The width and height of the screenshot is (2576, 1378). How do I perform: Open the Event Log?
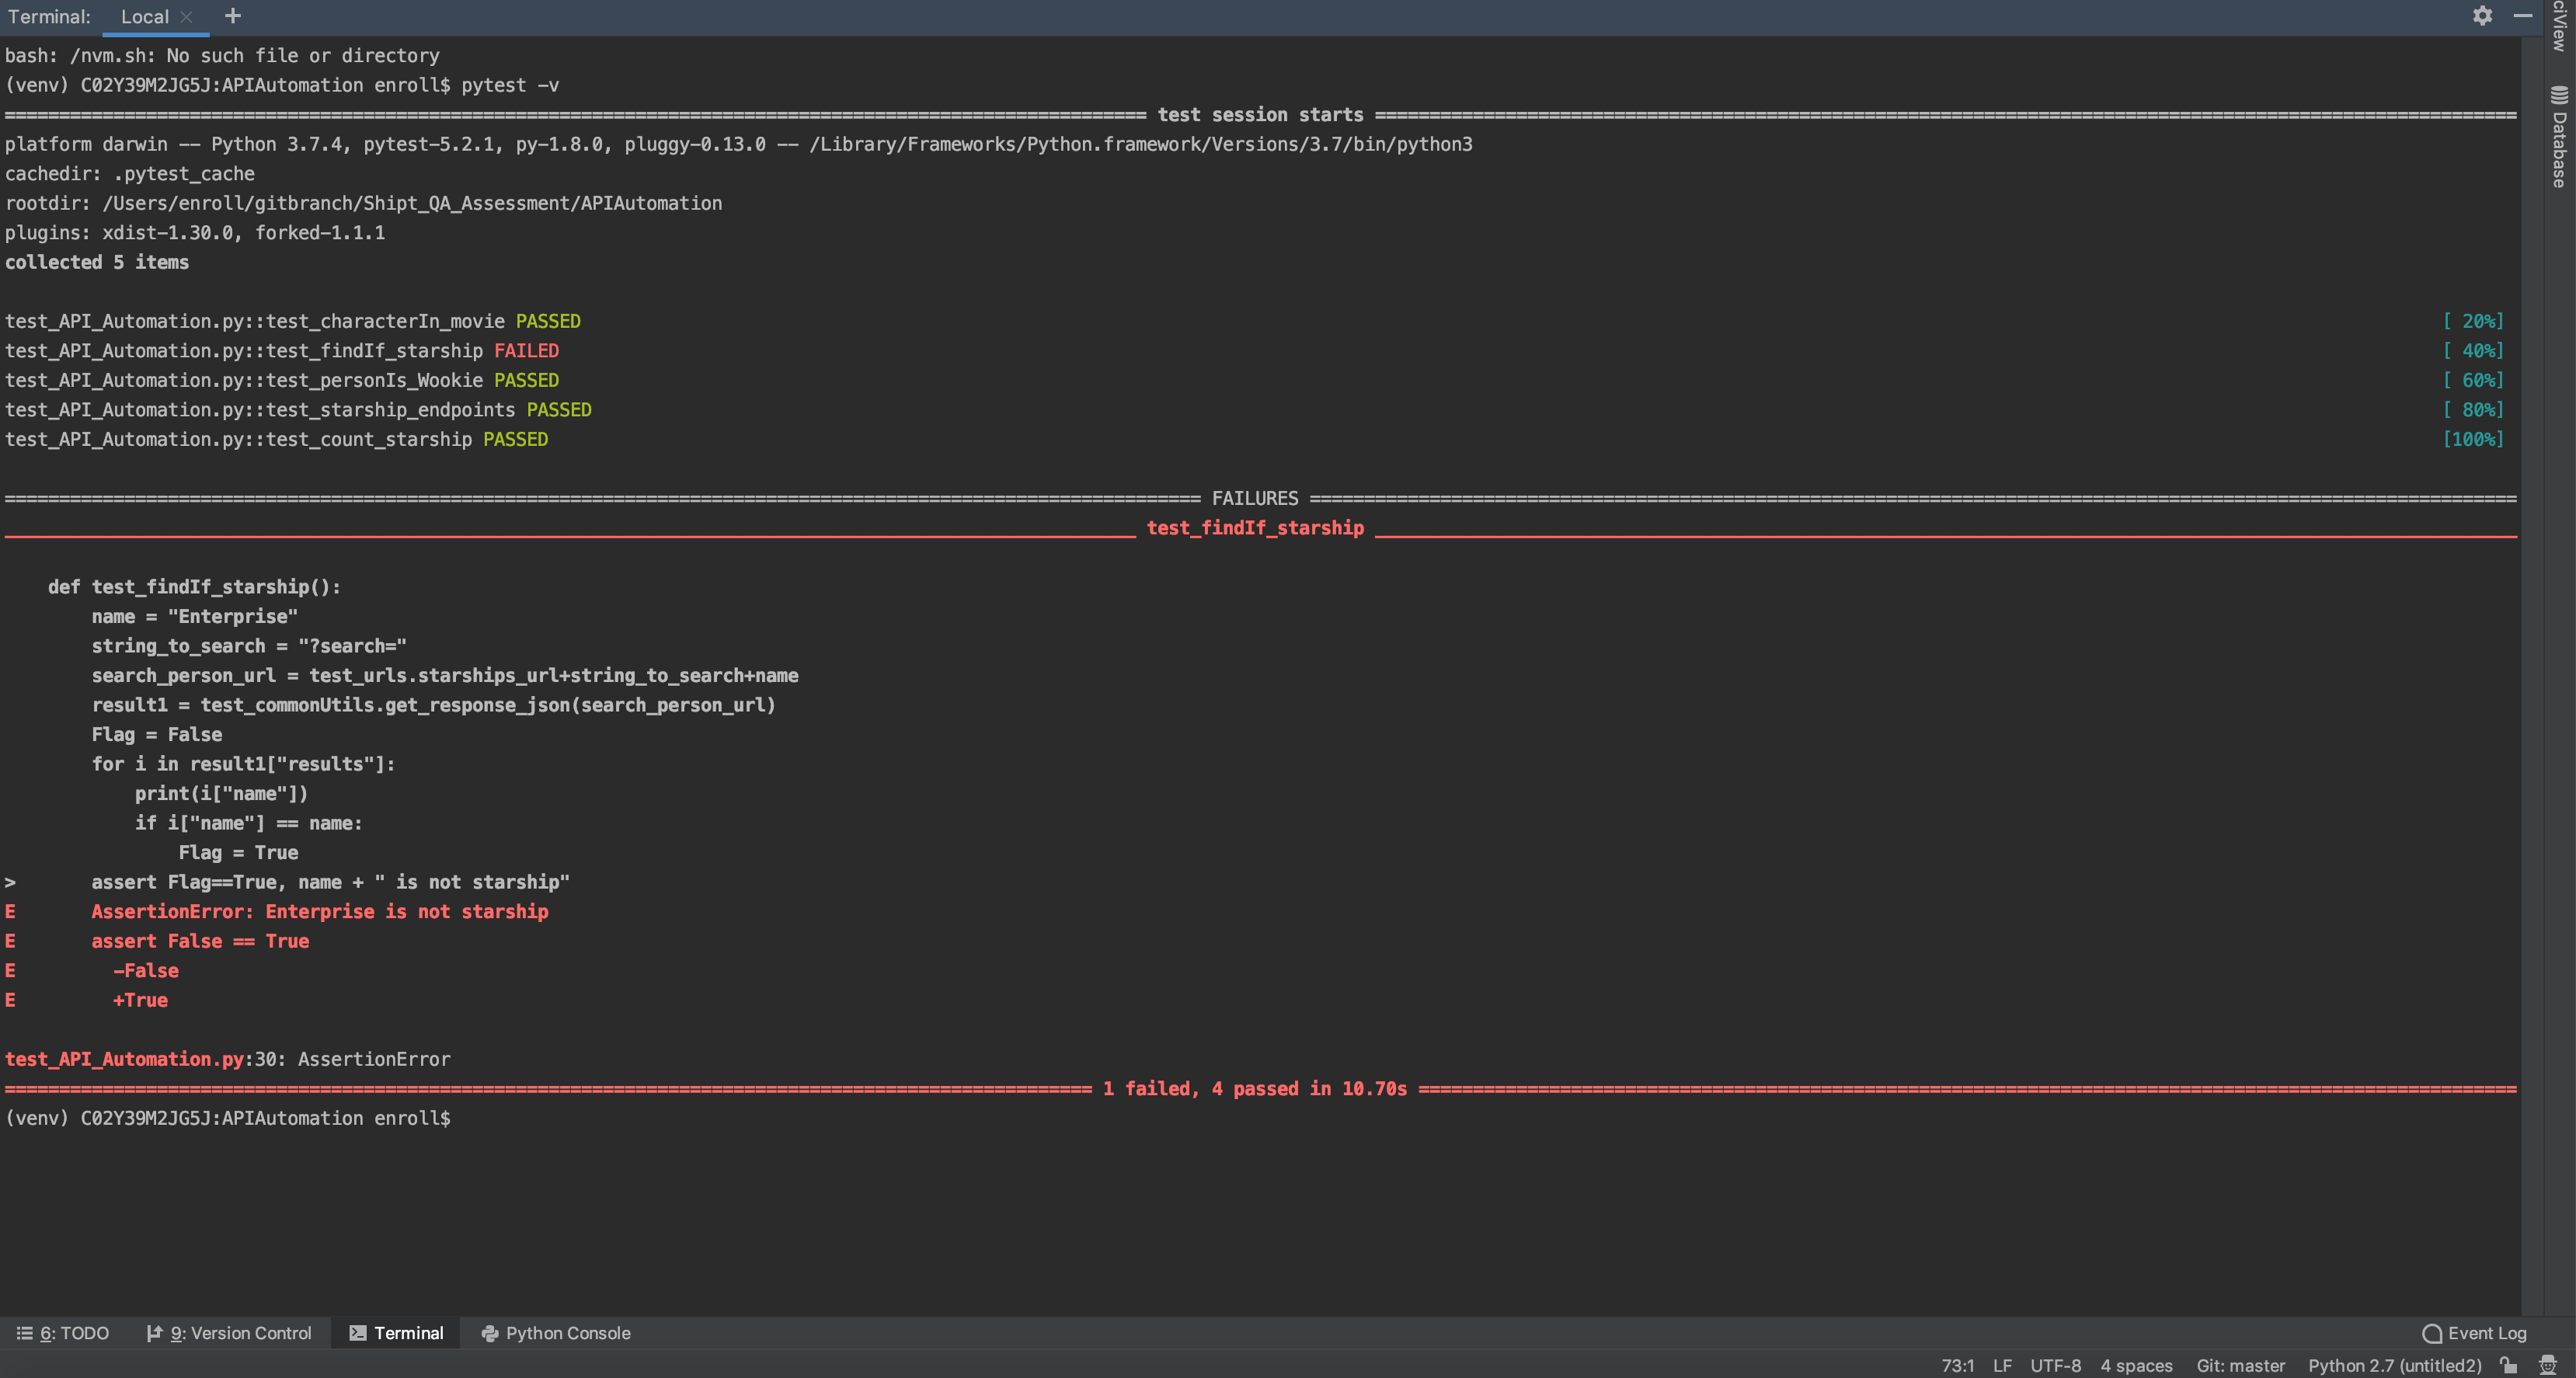click(2474, 1333)
